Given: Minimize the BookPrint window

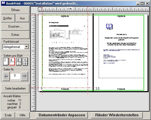Looking at the screenshot, I should (x=138, y=3).
